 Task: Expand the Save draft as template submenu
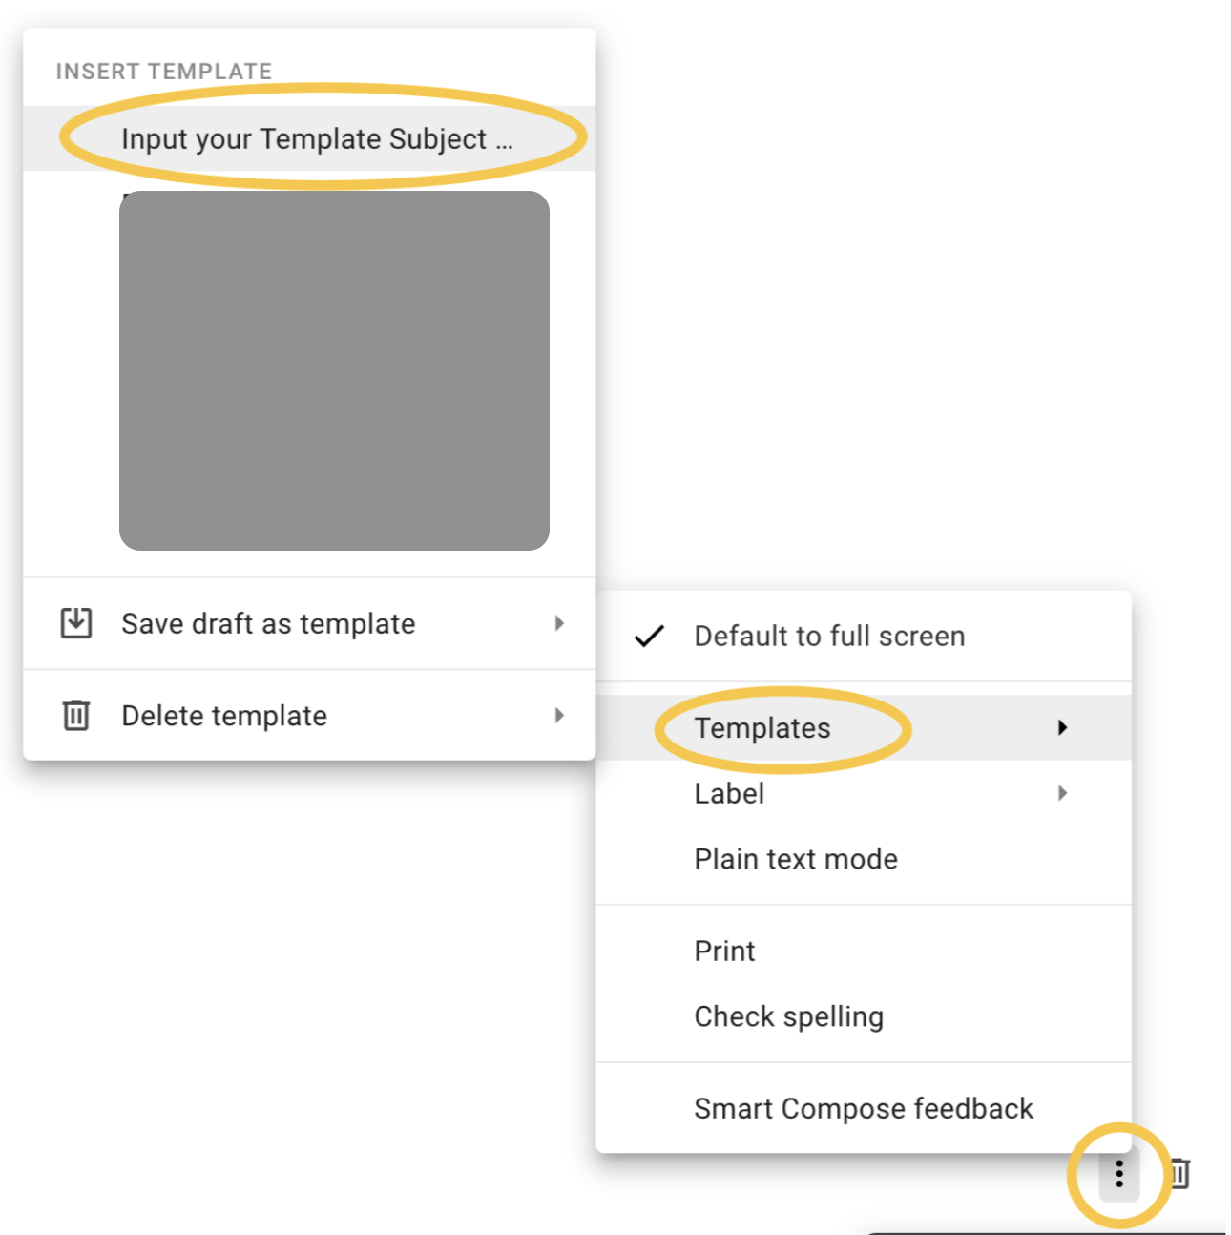[560, 622]
